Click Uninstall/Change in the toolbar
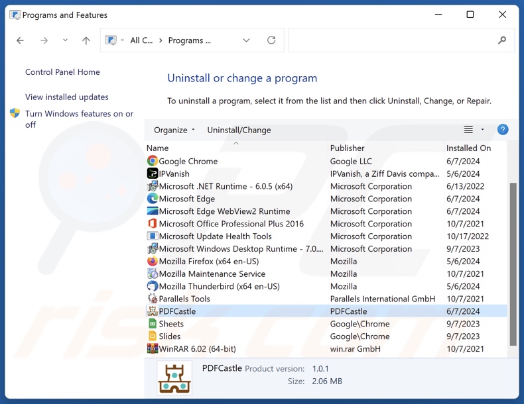Image resolution: width=524 pixels, height=404 pixels. point(239,130)
